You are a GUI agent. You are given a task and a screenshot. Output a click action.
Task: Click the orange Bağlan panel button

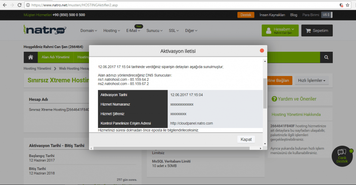click(x=280, y=81)
